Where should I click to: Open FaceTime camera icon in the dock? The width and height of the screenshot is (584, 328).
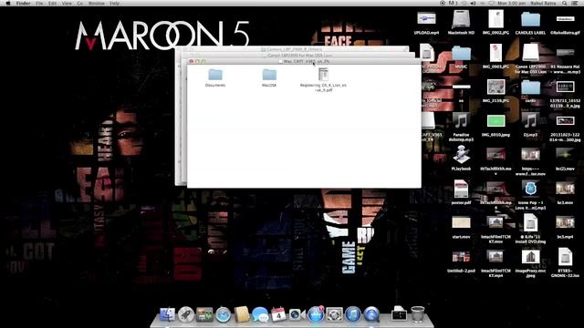point(297,314)
